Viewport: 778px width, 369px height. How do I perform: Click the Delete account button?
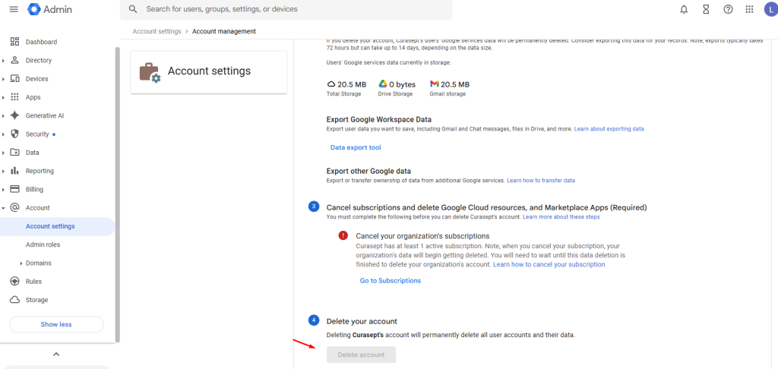361,355
